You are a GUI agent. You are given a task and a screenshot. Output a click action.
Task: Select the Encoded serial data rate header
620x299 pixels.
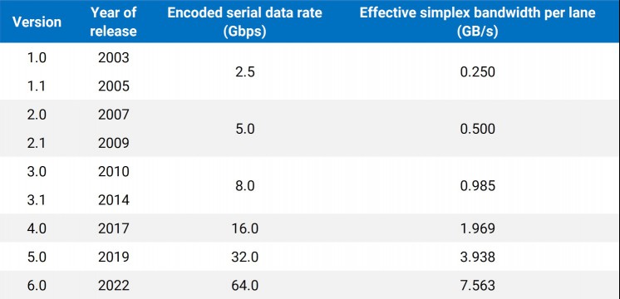coord(244,22)
